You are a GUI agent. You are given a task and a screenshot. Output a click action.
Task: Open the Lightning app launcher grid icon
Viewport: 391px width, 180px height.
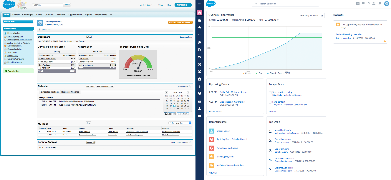(x=363, y=4)
